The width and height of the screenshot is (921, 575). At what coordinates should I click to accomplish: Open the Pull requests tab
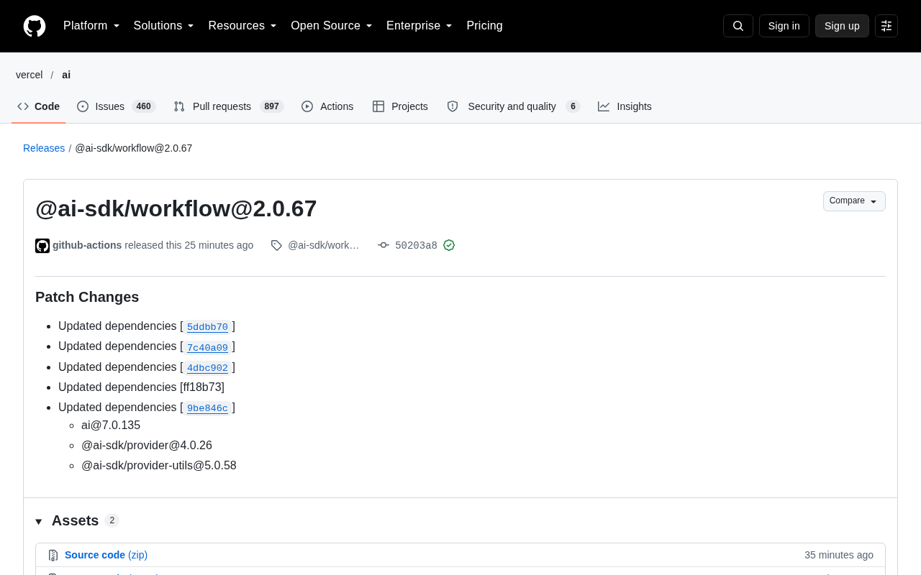229,106
